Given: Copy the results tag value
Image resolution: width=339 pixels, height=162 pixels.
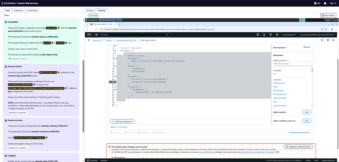Looking at the screenshot, I should (66, 43).
